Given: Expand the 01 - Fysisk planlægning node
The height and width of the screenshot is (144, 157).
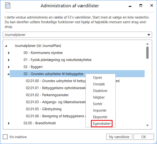Looking at the screenshot, I should click(9, 60).
